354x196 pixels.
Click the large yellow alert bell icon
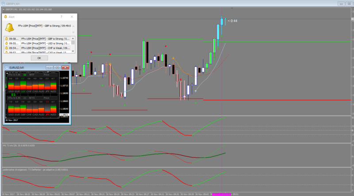(x=9, y=28)
